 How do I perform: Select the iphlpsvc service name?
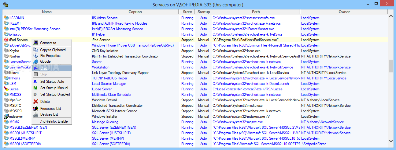(x=15, y=34)
